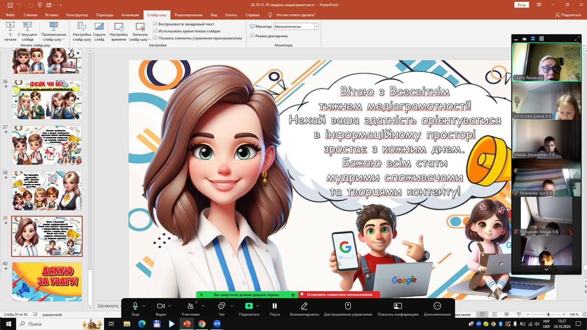Screen dimensions: 587x330
Task: Click the Вход sign-in button
Action: [521, 5]
